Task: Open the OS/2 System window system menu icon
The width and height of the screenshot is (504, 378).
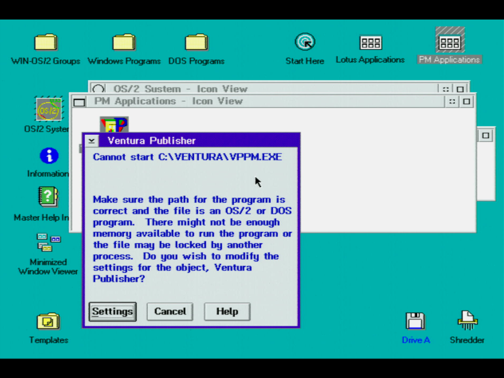Action: [98, 89]
